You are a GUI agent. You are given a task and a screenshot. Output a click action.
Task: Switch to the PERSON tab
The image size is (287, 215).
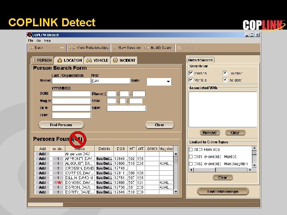(x=43, y=61)
